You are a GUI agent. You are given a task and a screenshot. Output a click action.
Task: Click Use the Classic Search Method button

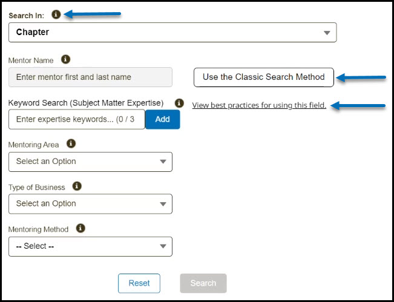point(263,77)
